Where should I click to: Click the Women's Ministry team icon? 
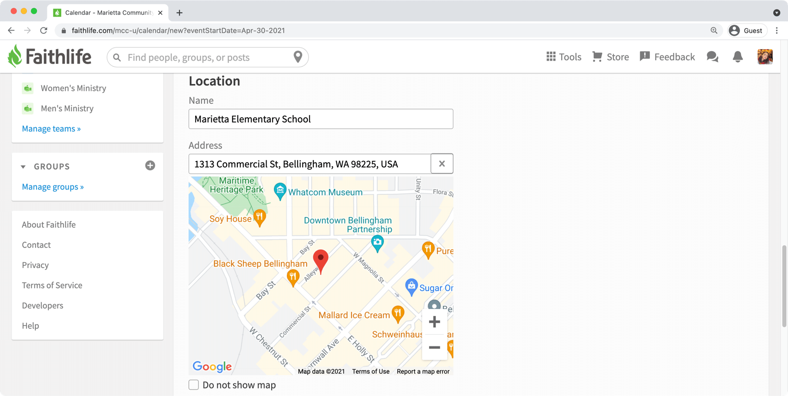[x=28, y=88]
